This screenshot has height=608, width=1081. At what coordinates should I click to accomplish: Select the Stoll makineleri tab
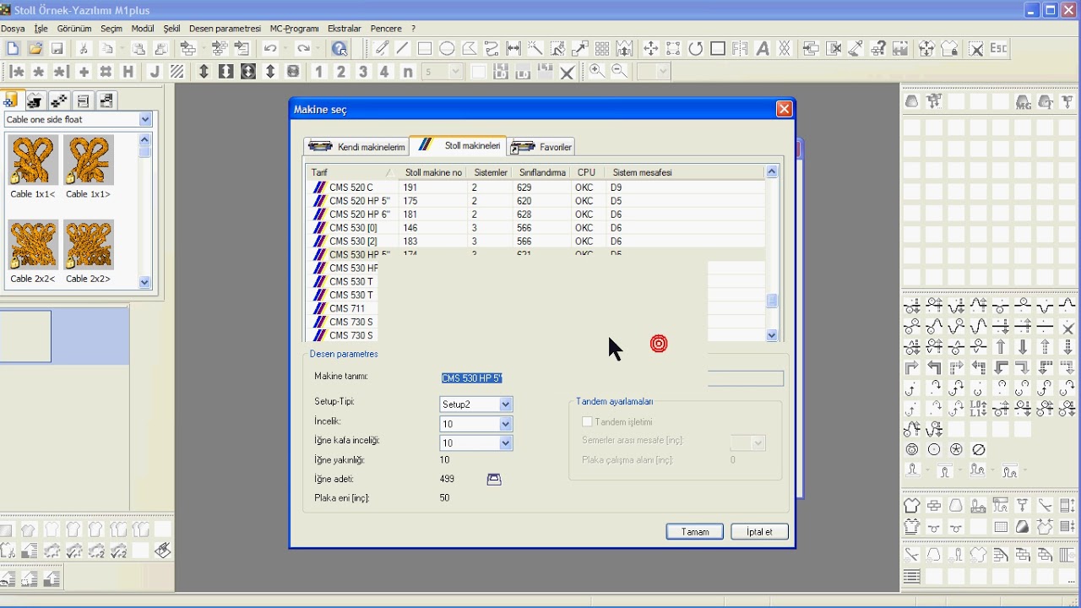click(459, 145)
